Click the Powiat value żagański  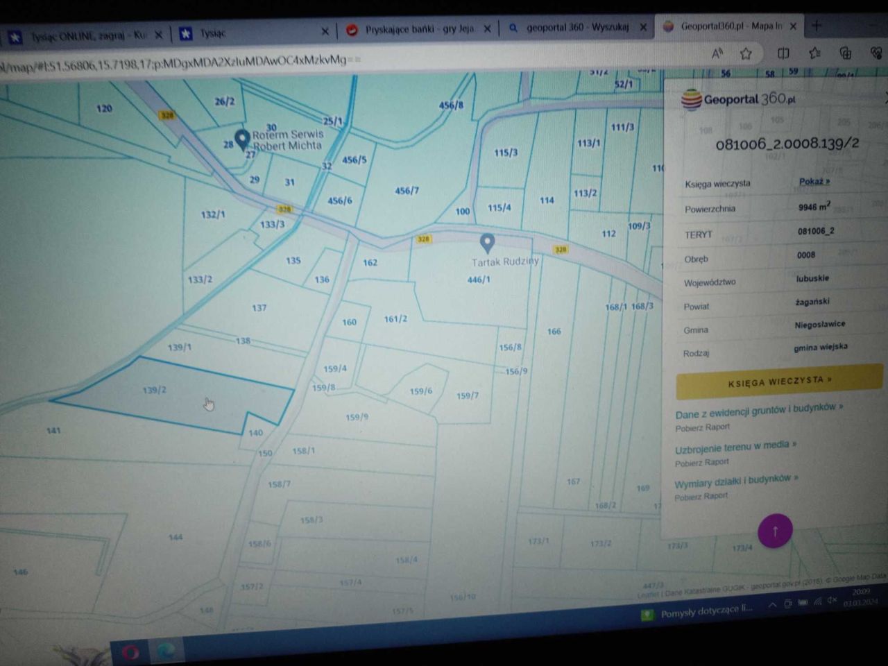pyautogui.click(x=812, y=302)
